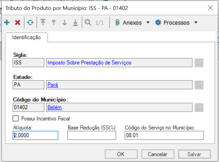Go to previous record up arrow
219x162 pixels.
(54, 23)
